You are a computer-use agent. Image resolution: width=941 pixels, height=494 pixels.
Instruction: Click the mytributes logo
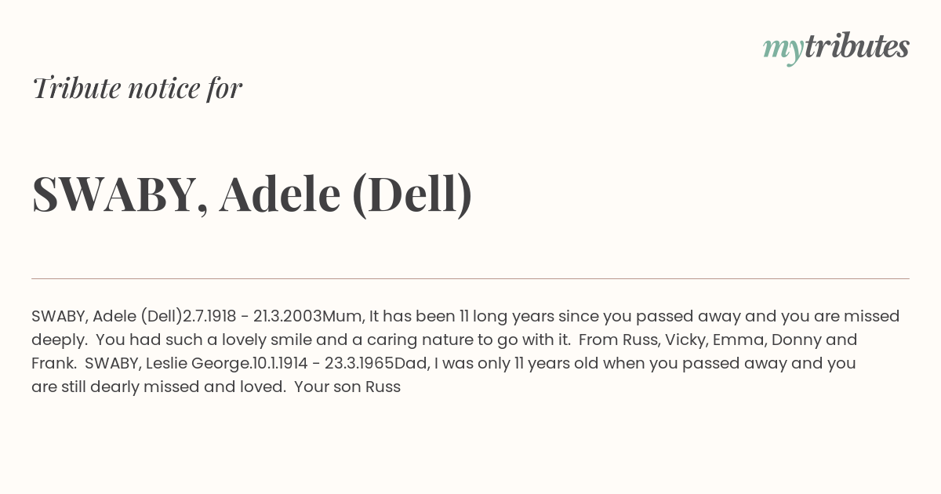[x=836, y=48]
